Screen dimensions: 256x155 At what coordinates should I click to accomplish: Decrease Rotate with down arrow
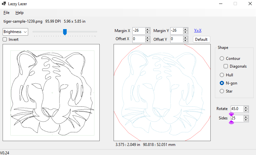pyautogui.click(x=246, y=110)
